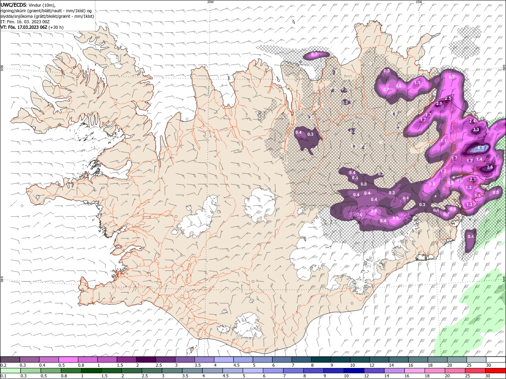This screenshot has width=506, height=379.
Task: Click the 1.2 precipitation value on the map
Action: point(444,171)
